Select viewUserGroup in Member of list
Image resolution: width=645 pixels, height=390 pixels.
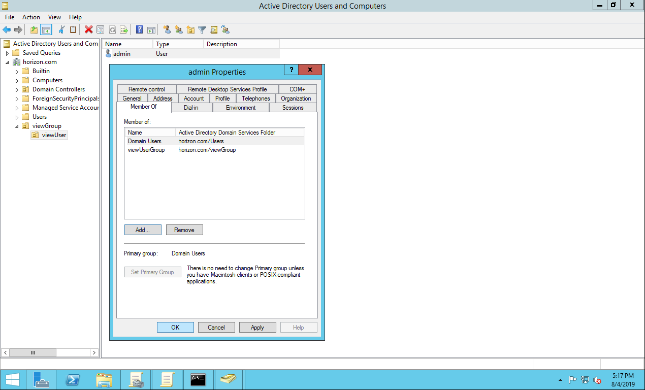pyautogui.click(x=146, y=150)
